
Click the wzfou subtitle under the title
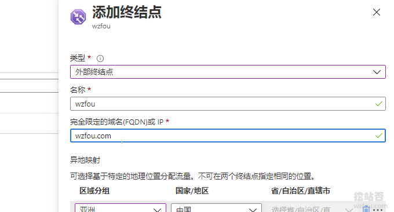(101, 26)
